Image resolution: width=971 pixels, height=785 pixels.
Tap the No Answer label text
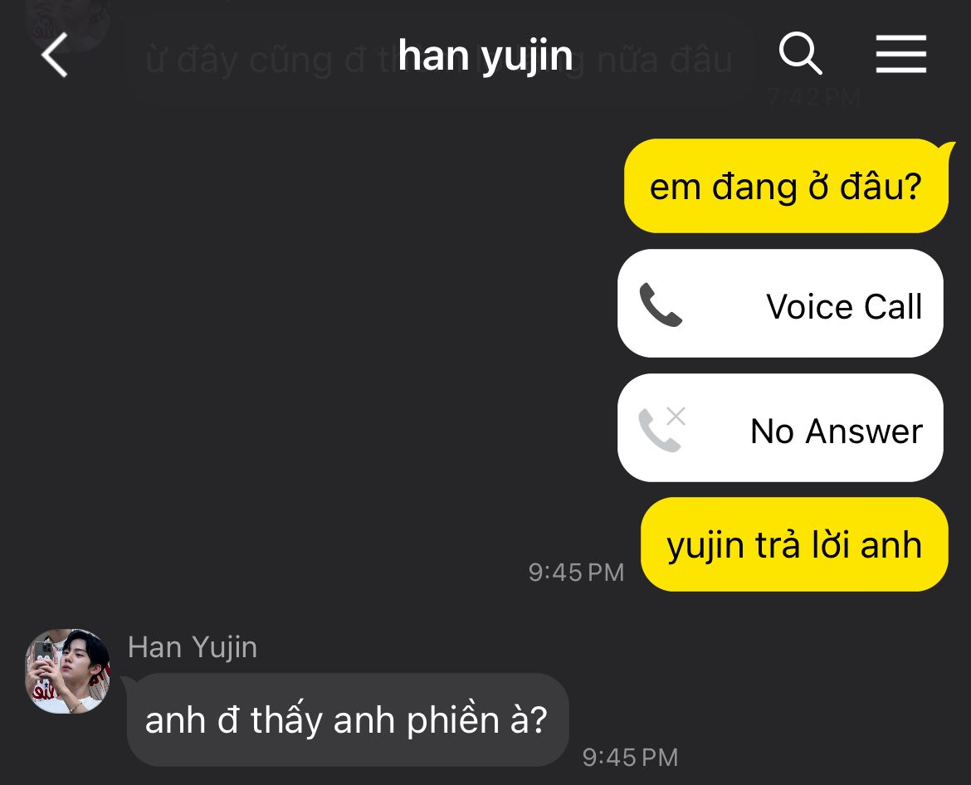[837, 431]
